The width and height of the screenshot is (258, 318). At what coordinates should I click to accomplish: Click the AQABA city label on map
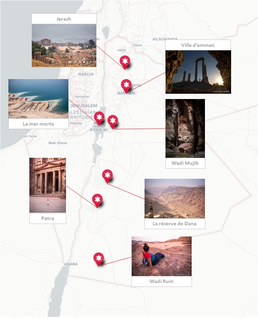(71, 264)
